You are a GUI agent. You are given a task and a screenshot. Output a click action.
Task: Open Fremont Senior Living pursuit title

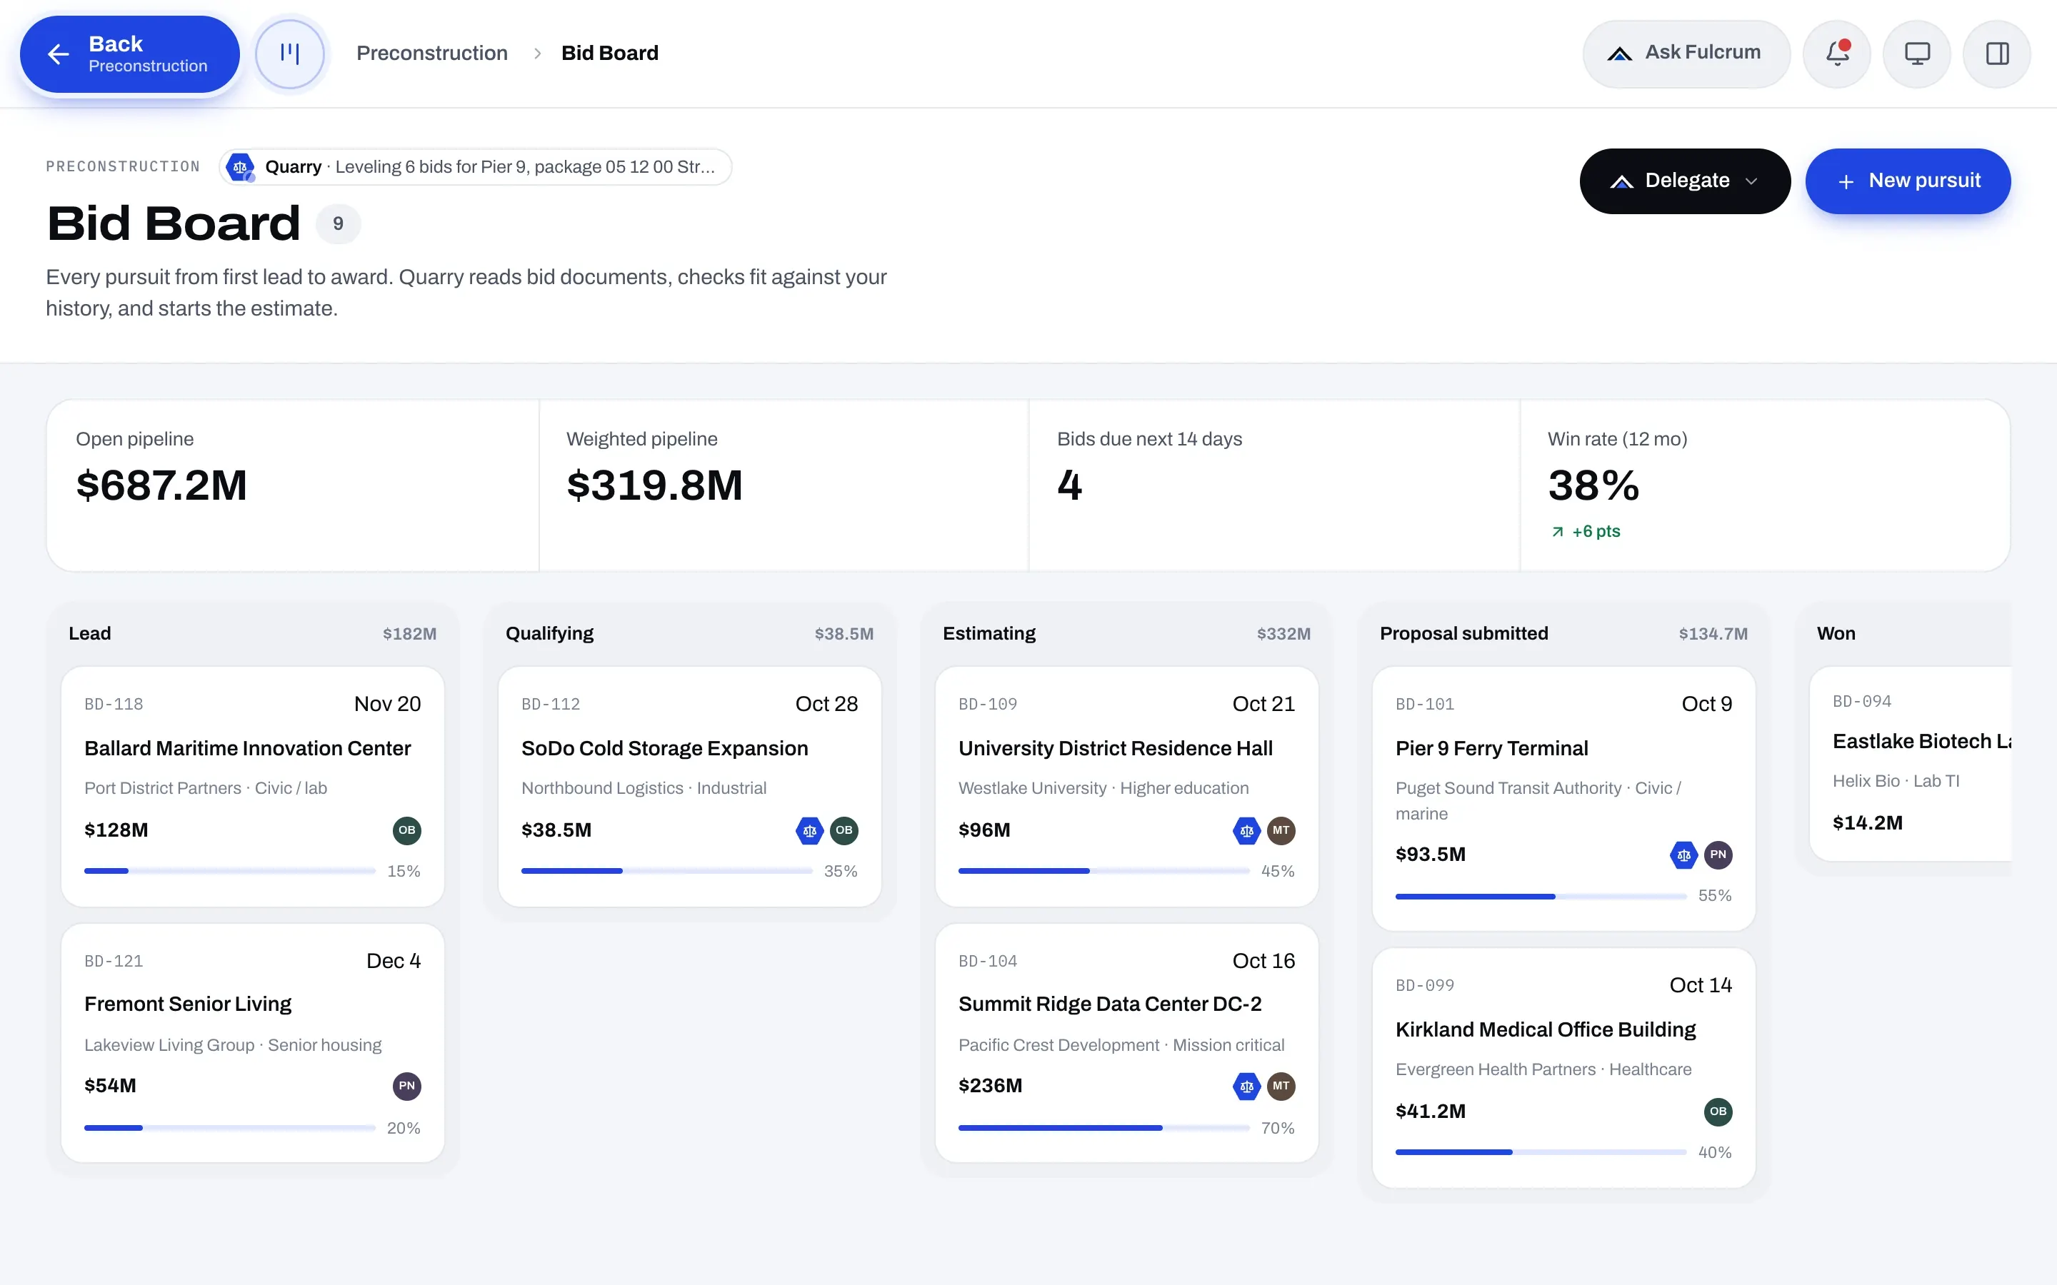(x=188, y=1004)
